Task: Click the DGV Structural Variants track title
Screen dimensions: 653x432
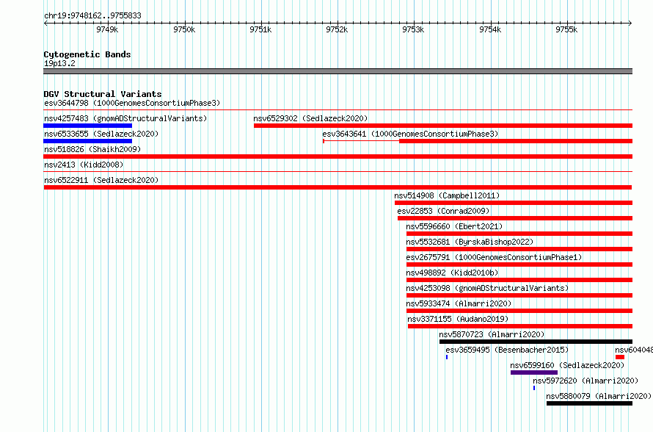Action: 103,94
